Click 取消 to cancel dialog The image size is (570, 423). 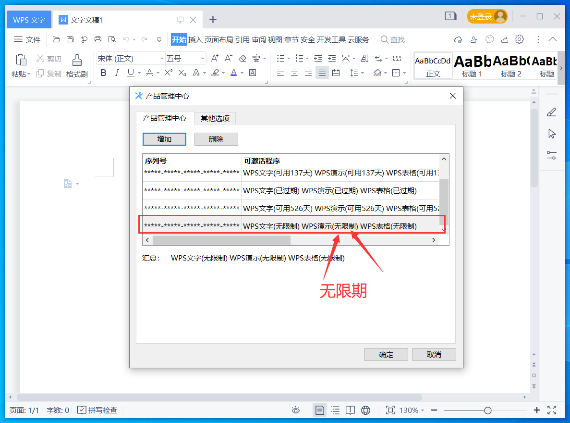(x=434, y=355)
